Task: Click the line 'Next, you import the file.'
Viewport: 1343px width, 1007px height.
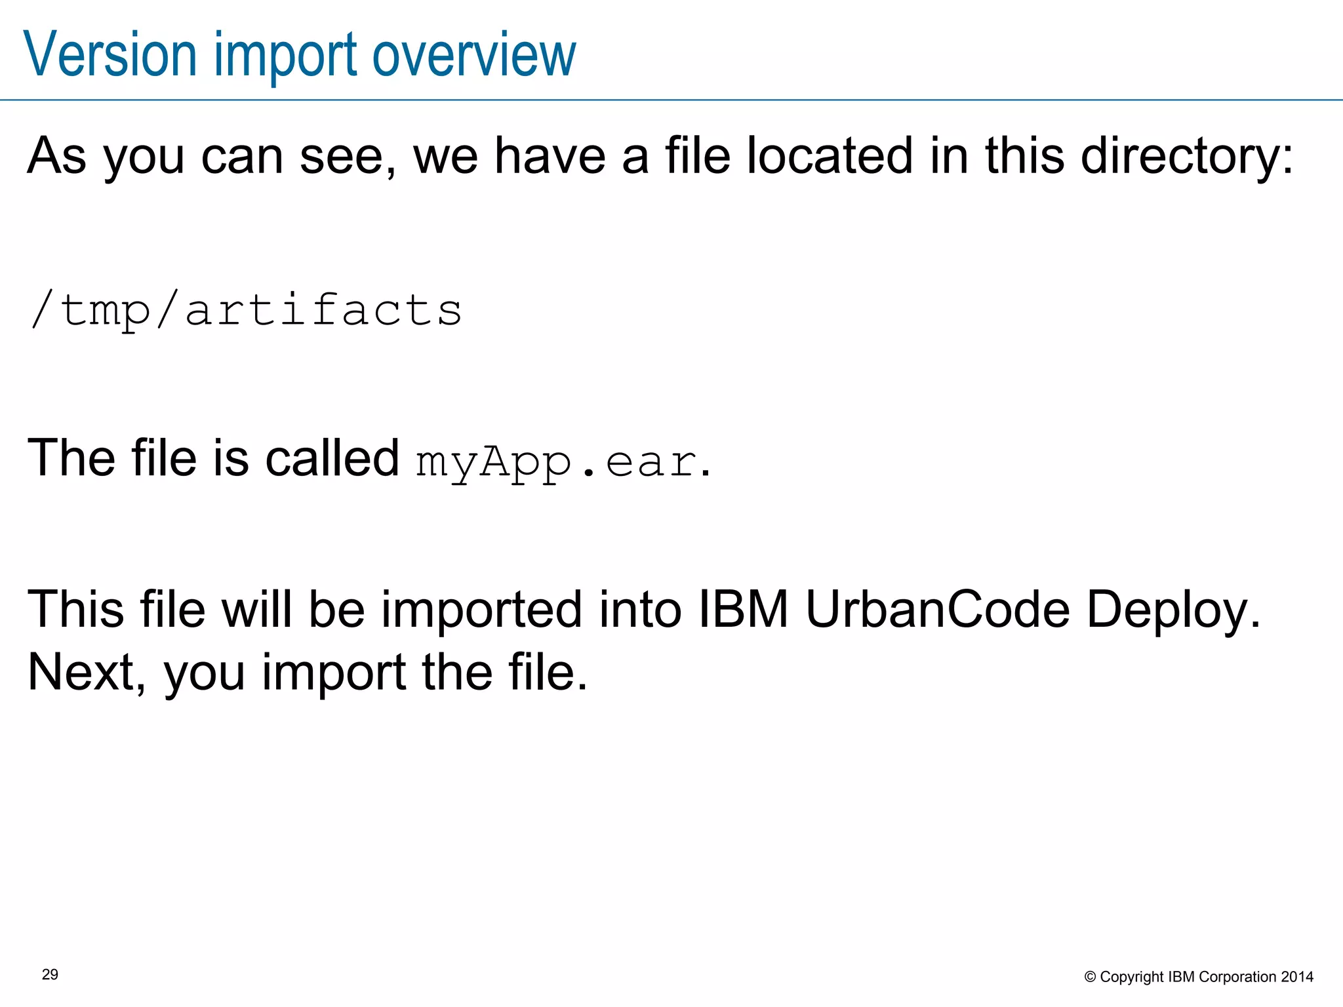Action: pos(308,673)
